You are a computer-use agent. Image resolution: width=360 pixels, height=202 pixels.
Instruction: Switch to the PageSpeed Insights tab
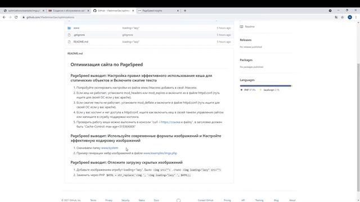coord(159,11)
